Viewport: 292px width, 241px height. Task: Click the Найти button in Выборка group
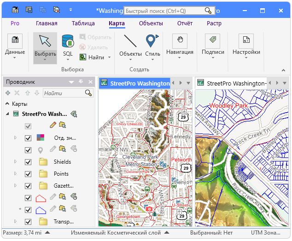[x=92, y=57]
